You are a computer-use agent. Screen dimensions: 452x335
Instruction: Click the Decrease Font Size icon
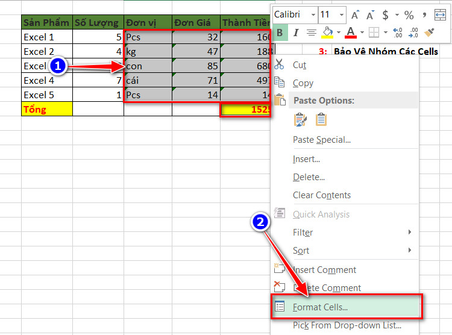tap(370, 14)
